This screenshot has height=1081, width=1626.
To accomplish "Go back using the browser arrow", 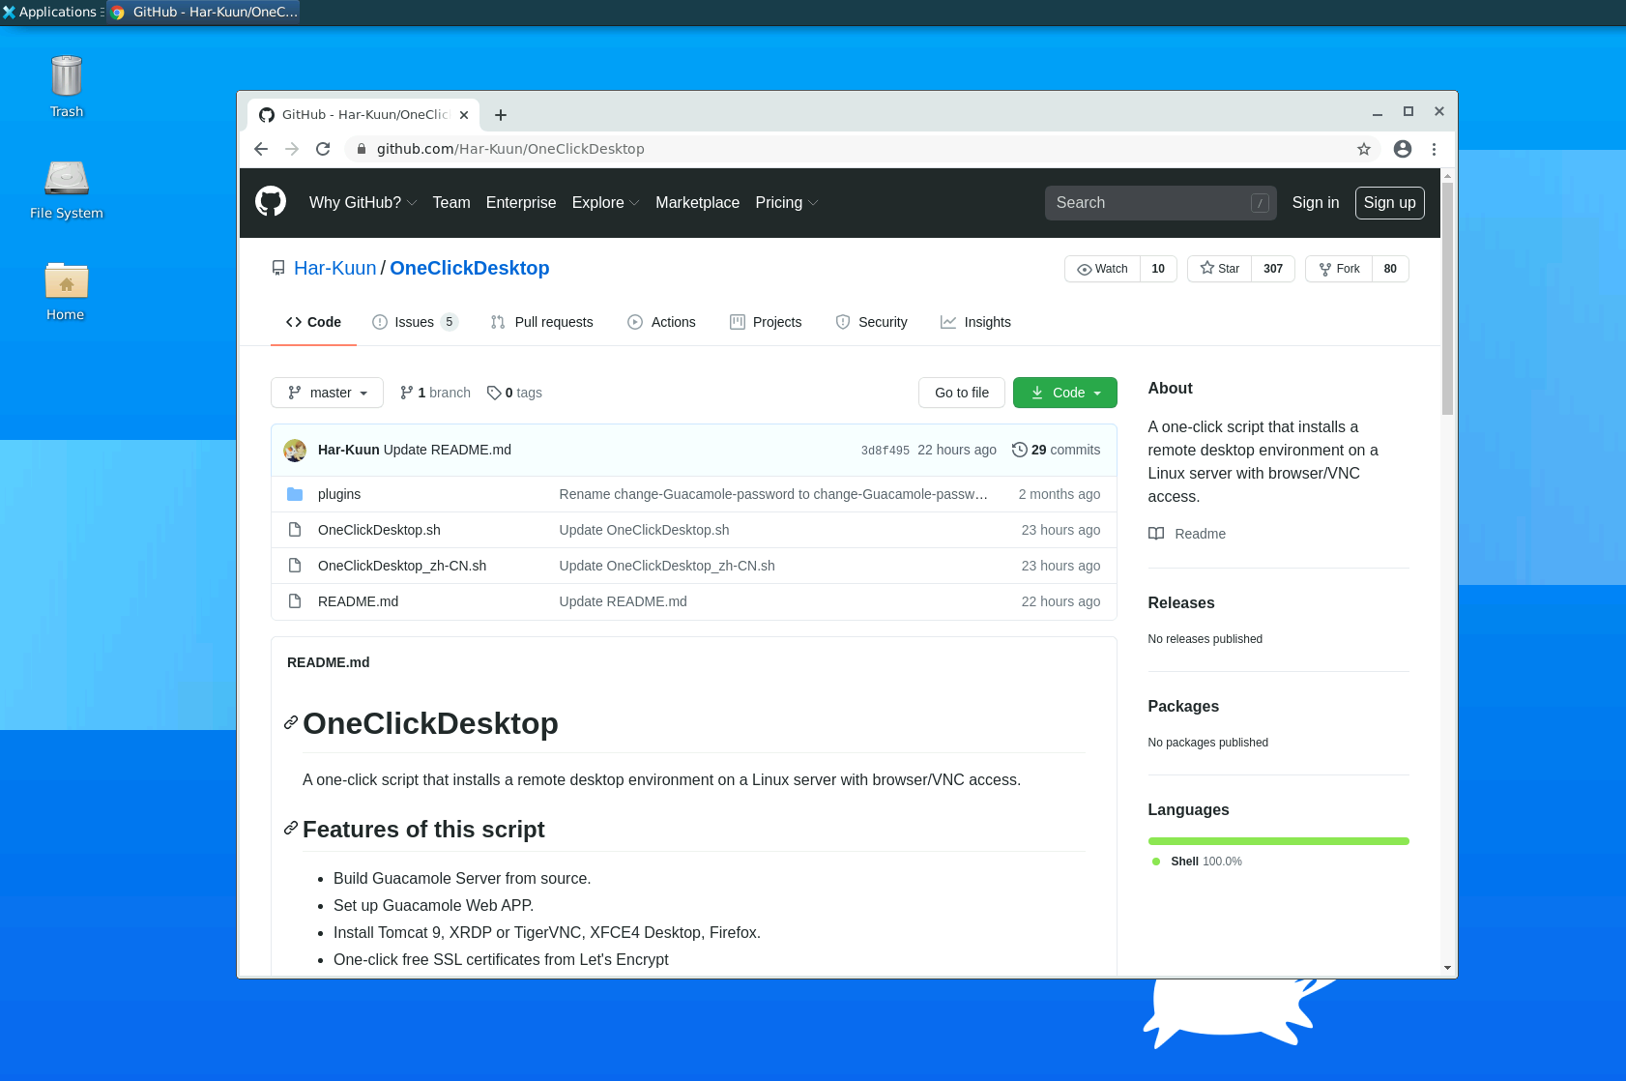I will tap(261, 149).
